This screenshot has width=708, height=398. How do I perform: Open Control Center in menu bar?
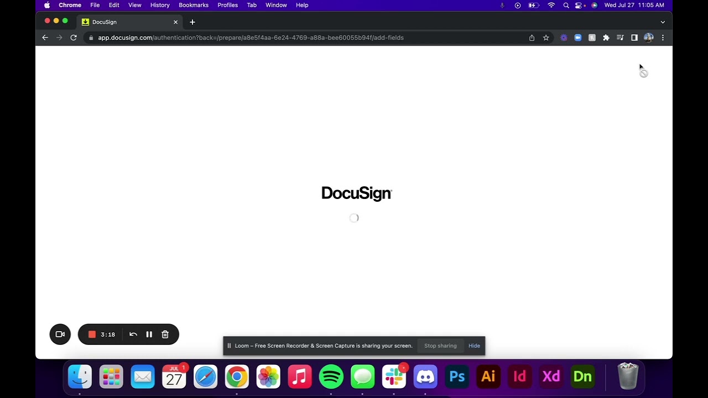pos(579,5)
